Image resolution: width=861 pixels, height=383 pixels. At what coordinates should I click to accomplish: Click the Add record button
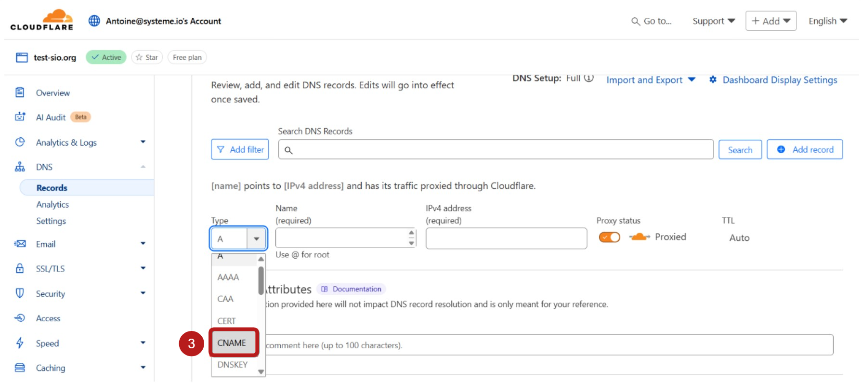point(805,149)
